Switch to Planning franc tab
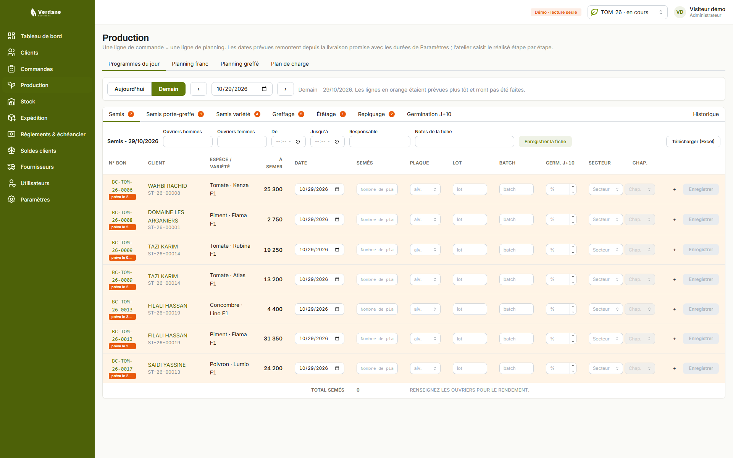 [x=190, y=64]
